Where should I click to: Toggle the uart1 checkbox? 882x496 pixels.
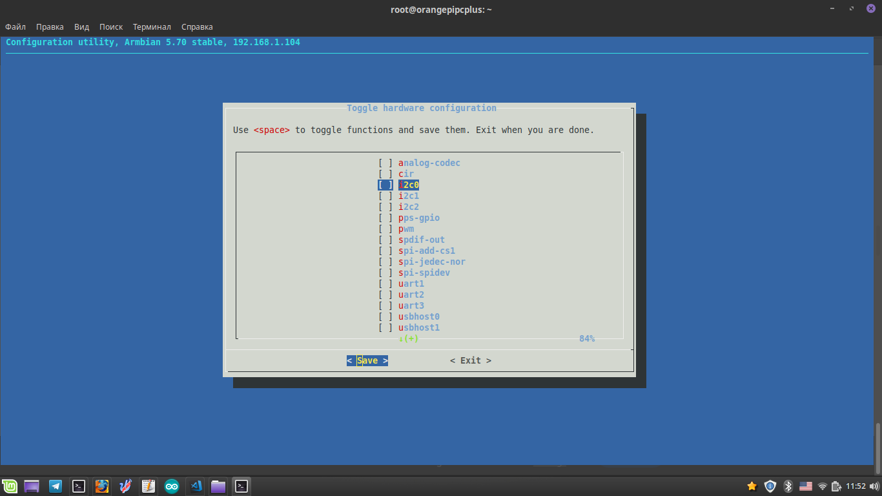click(385, 284)
